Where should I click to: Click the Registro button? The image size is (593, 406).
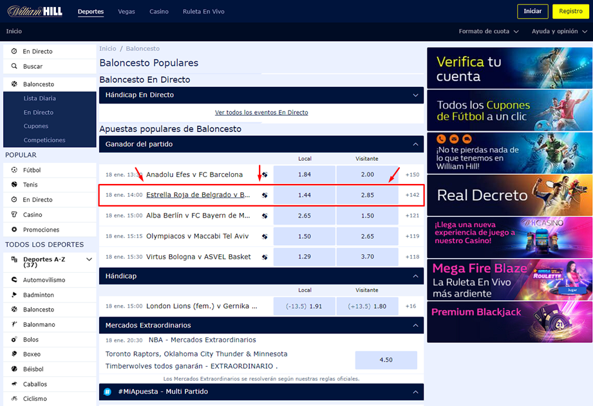tap(570, 12)
